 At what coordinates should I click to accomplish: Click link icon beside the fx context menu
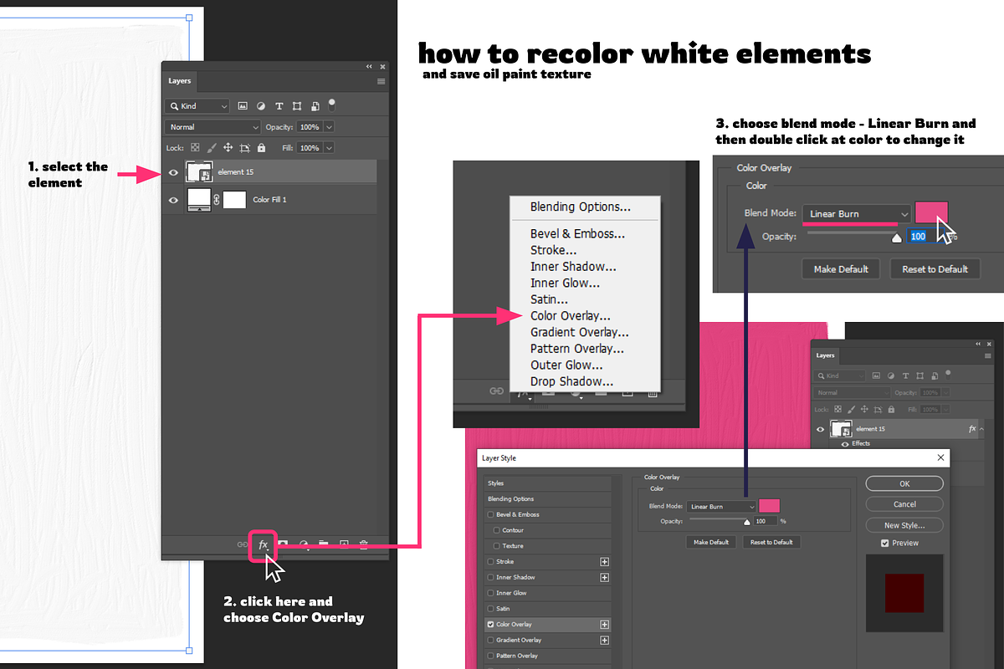496,391
